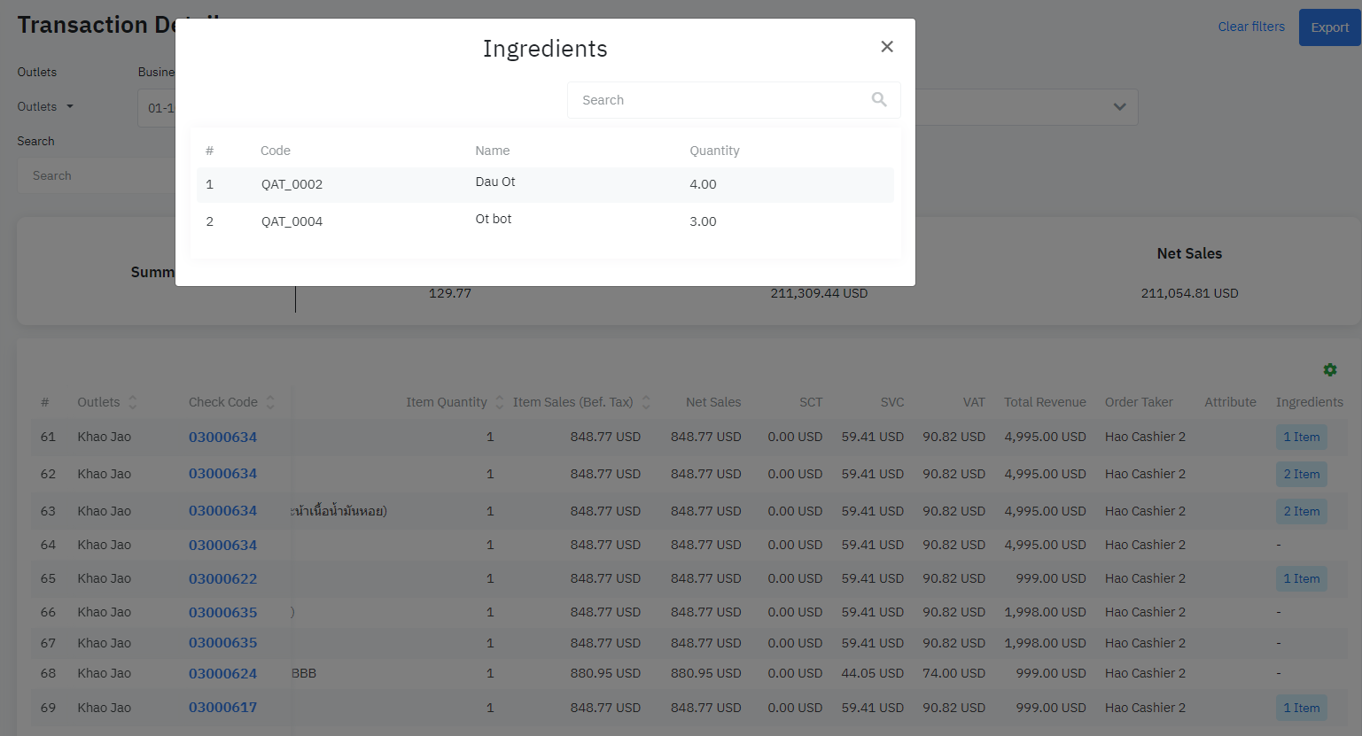Click the Clear filters link
Viewport: 1362px width, 736px height.
tap(1251, 27)
